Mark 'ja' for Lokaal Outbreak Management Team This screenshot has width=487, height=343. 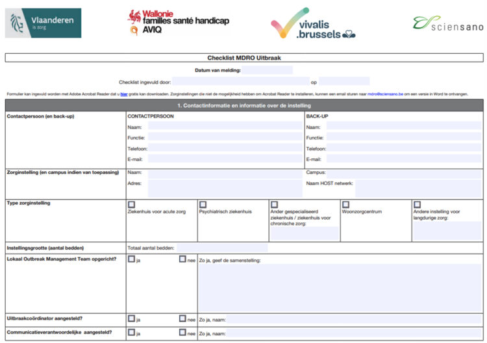[132, 259]
